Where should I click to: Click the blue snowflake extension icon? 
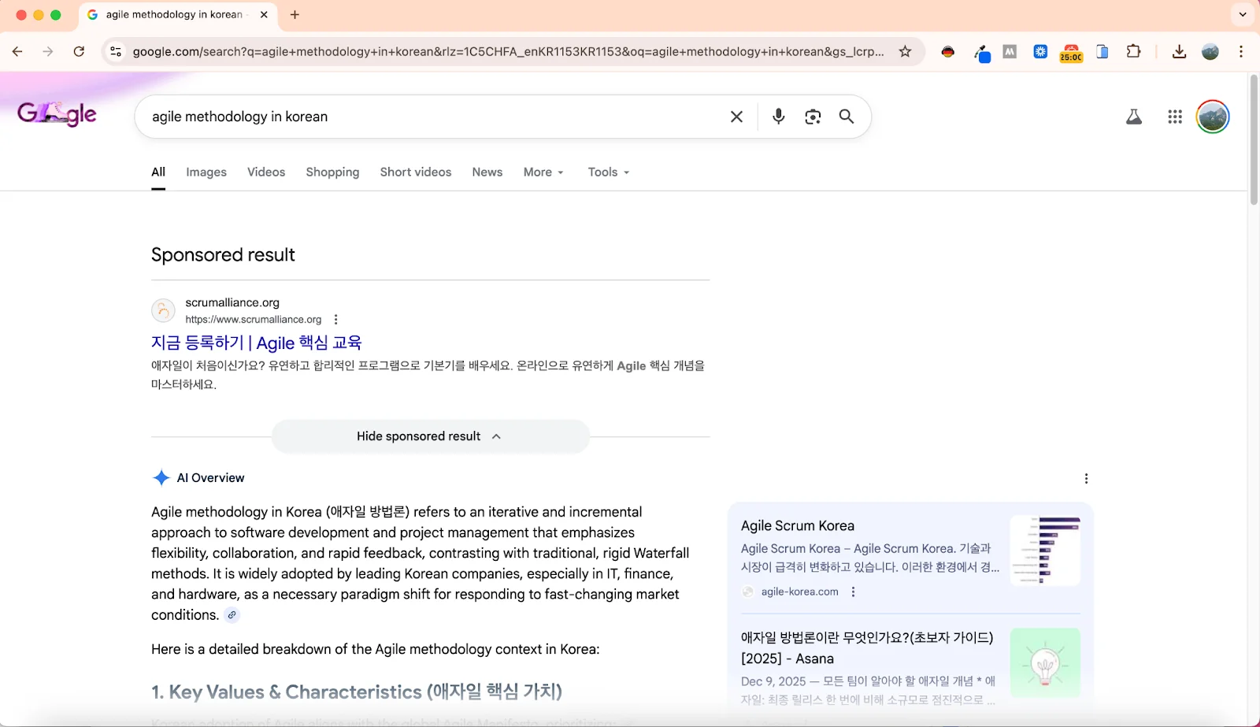(x=1040, y=51)
